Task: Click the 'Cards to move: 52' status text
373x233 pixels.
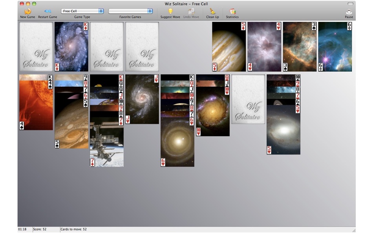Action: pos(73,229)
